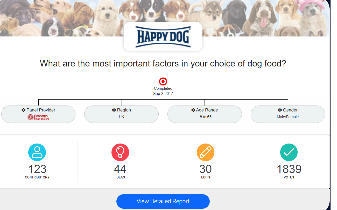Click the Completed Sep-8-2017 status text
Screen dimensions: 337x210
pos(163,91)
